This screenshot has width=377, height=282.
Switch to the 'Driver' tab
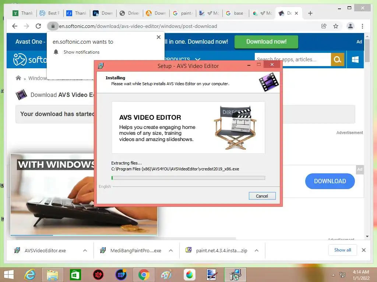coord(130,13)
